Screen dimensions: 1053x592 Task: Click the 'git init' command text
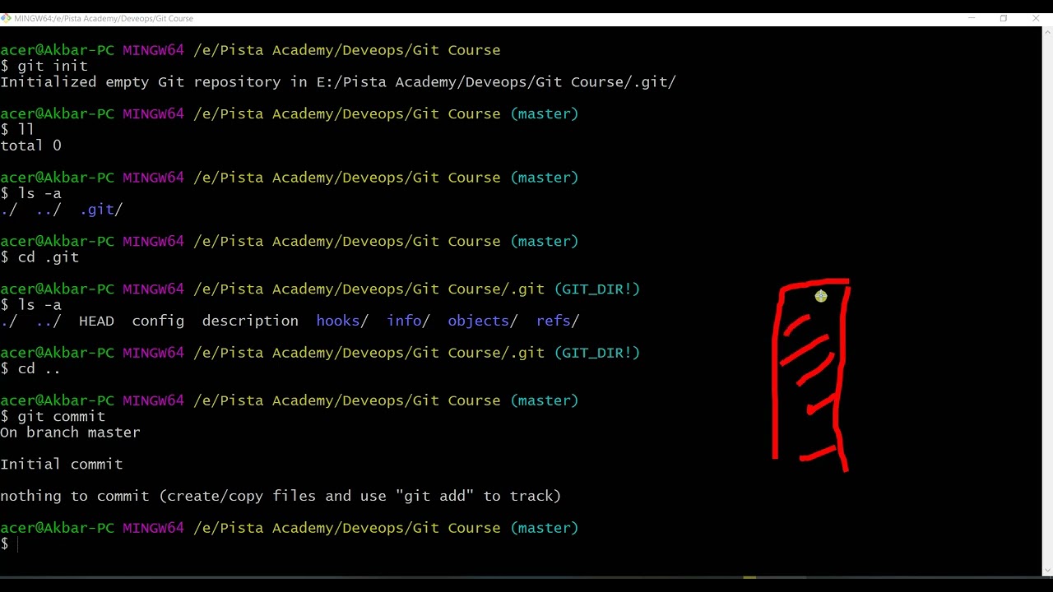(53, 66)
